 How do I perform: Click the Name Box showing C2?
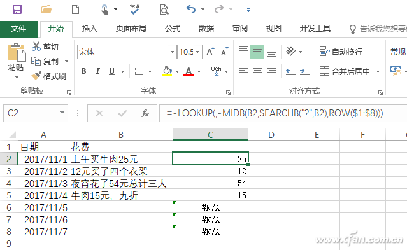pyautogui.click(x=36, y=113)
